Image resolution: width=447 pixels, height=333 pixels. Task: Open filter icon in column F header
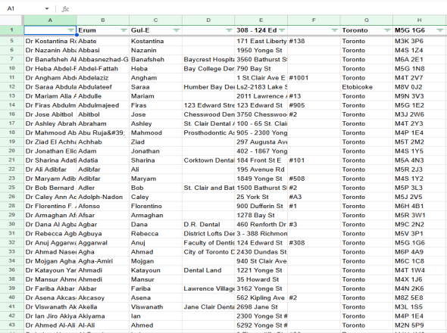334,30
